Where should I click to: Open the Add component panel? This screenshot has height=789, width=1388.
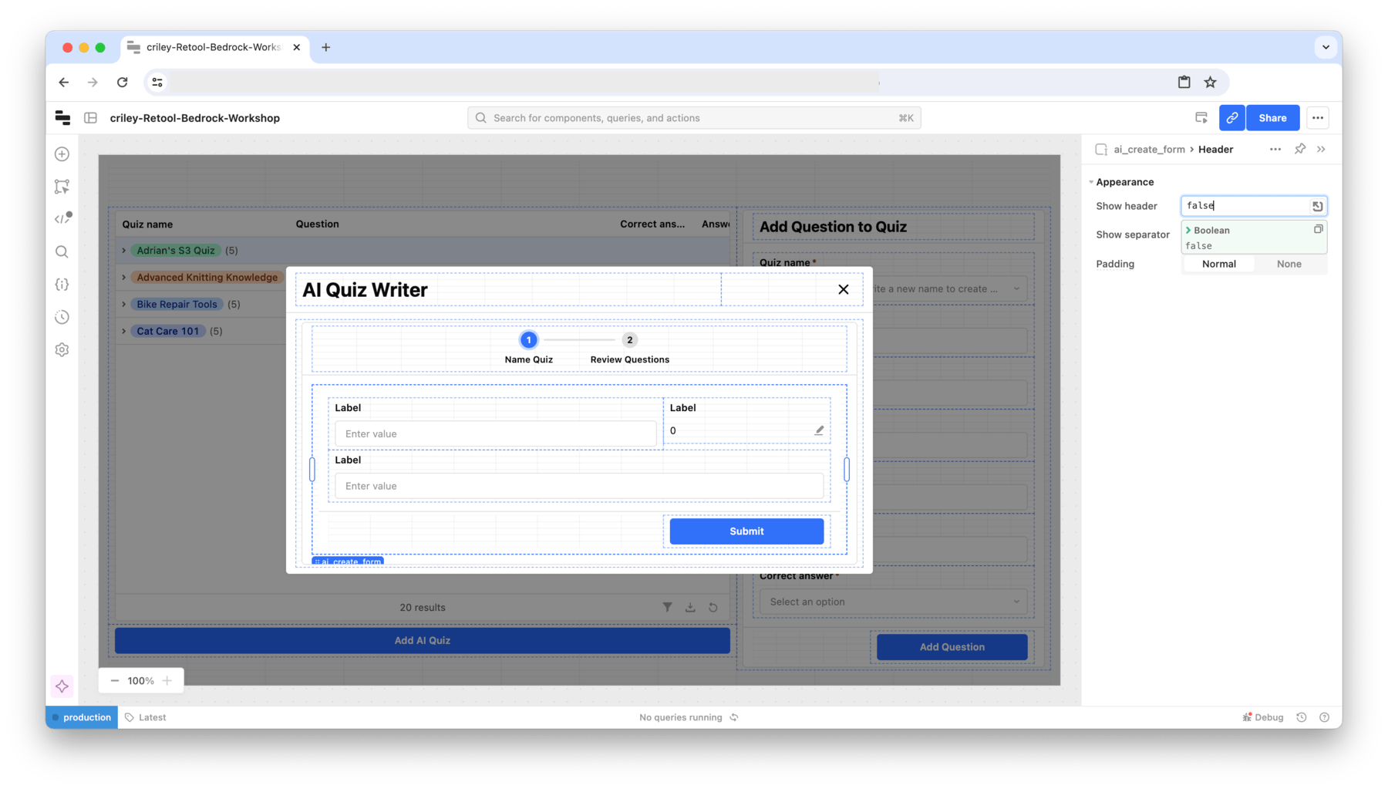pyautogui.click(x=62, y=154)
